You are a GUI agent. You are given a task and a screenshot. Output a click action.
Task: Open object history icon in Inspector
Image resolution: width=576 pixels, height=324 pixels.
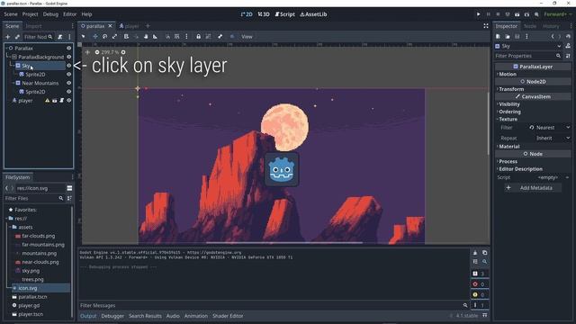[568, 36]
